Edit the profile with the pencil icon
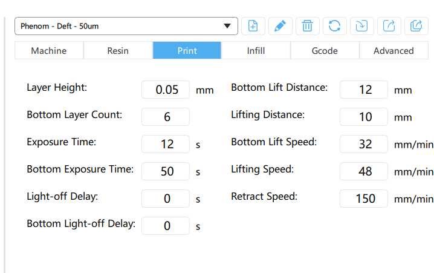Viewport: 434px width, 273px height. (280, 26)
